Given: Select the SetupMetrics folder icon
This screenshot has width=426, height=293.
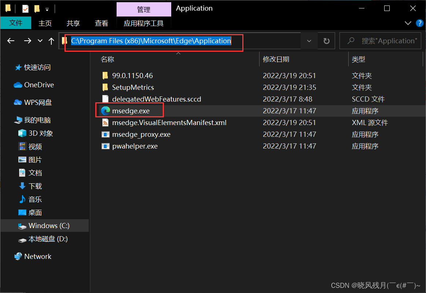Looking at the screenshot, I should tap(106, 87).
